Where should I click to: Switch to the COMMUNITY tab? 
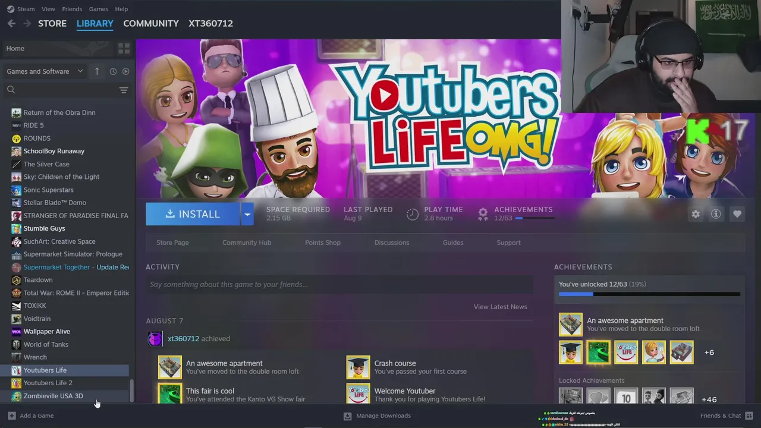point(151,23)
